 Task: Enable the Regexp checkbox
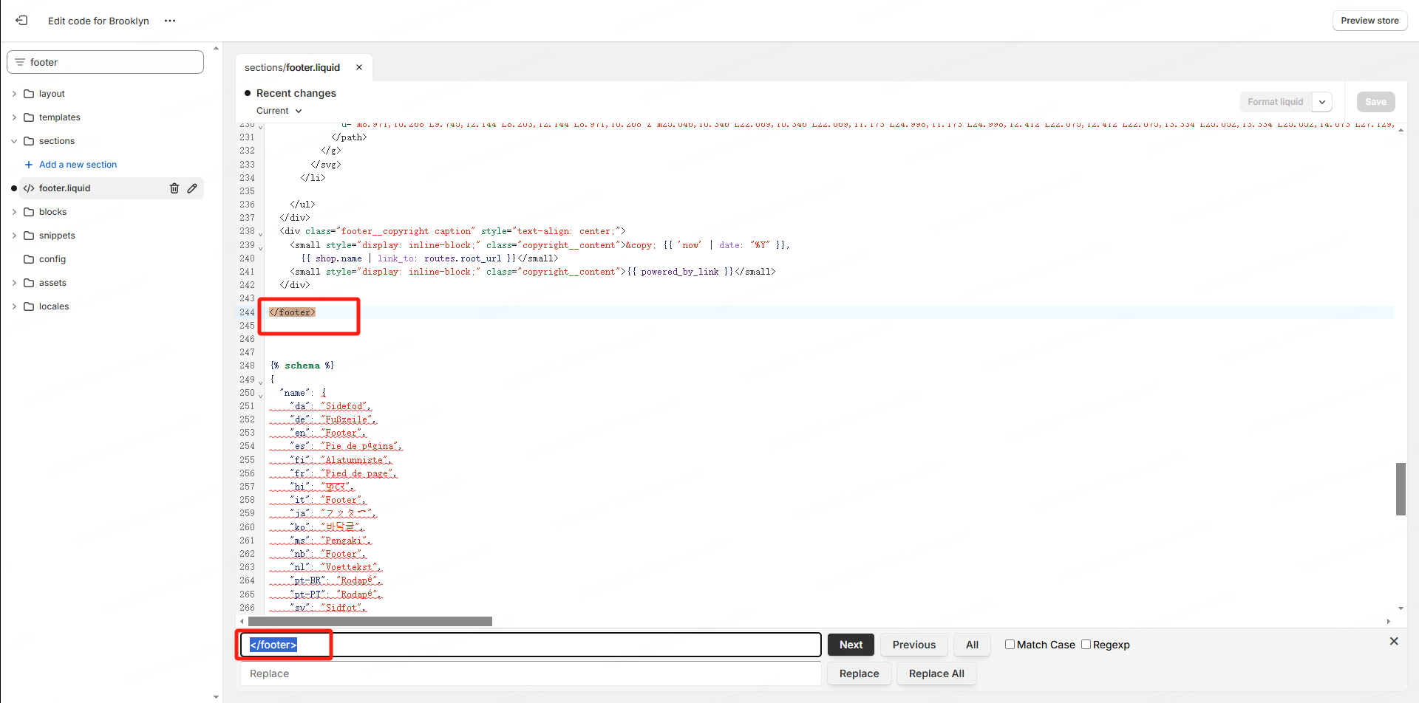(1086, 645)
